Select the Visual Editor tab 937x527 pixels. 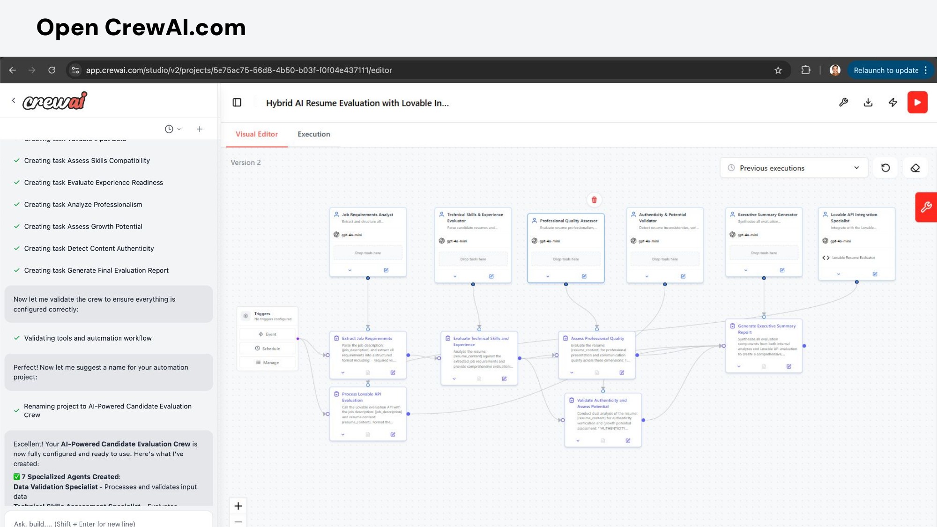coord(256,134)
